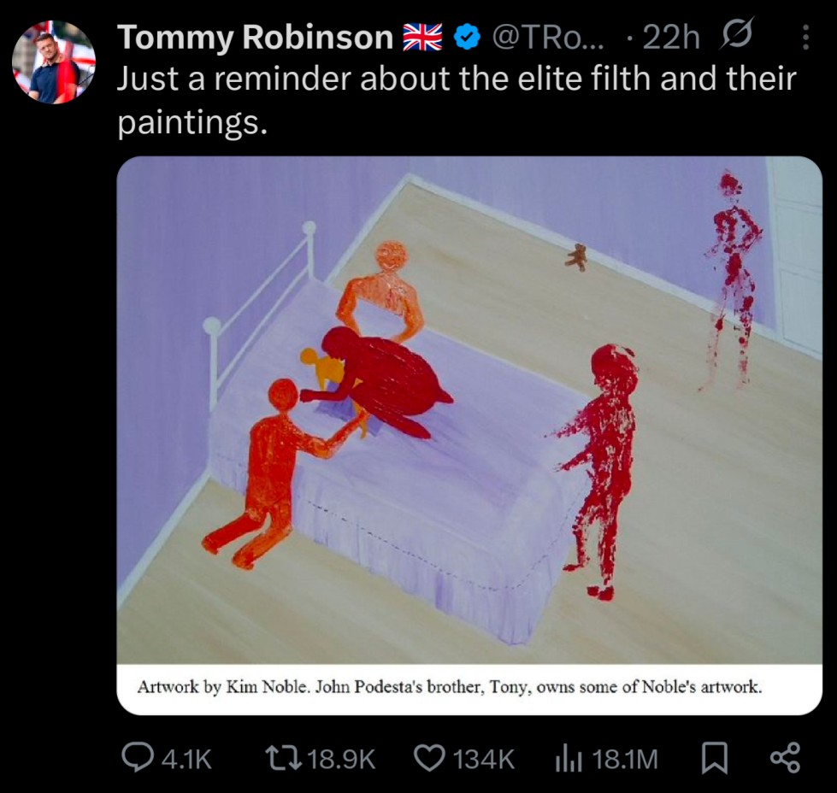Open the three-dot more options menu
This screenshot has width=837, height=793.
(805, 38)
